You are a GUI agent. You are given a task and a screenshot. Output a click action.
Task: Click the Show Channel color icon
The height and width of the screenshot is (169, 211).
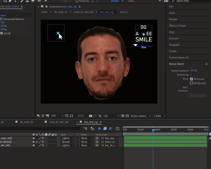(x=101, y=115)
